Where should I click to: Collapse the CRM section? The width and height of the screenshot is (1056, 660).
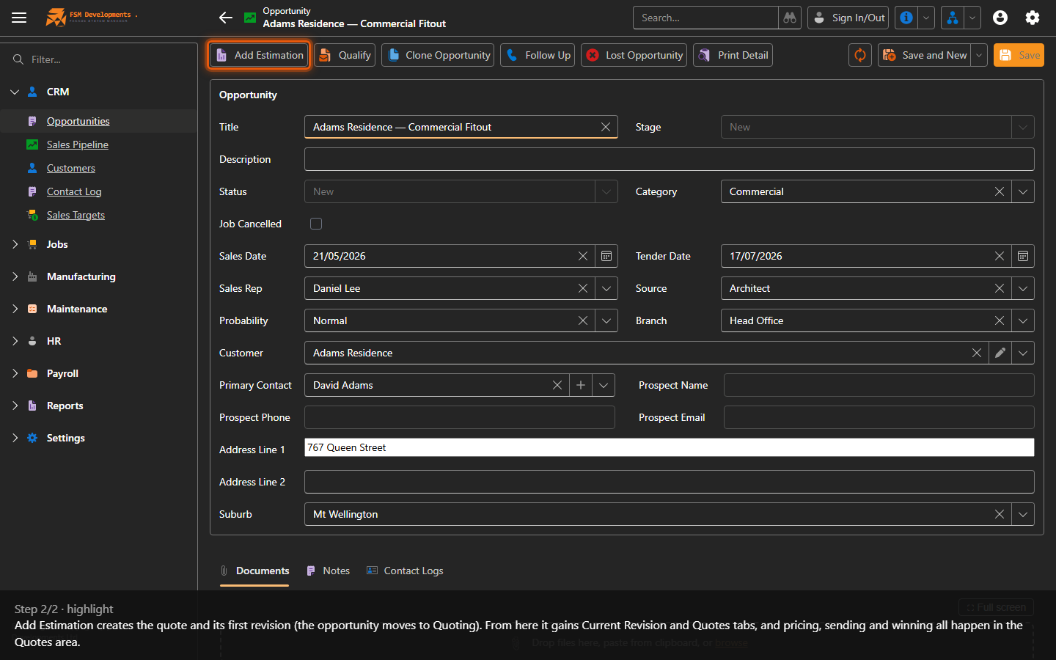(x=15, y=92)
